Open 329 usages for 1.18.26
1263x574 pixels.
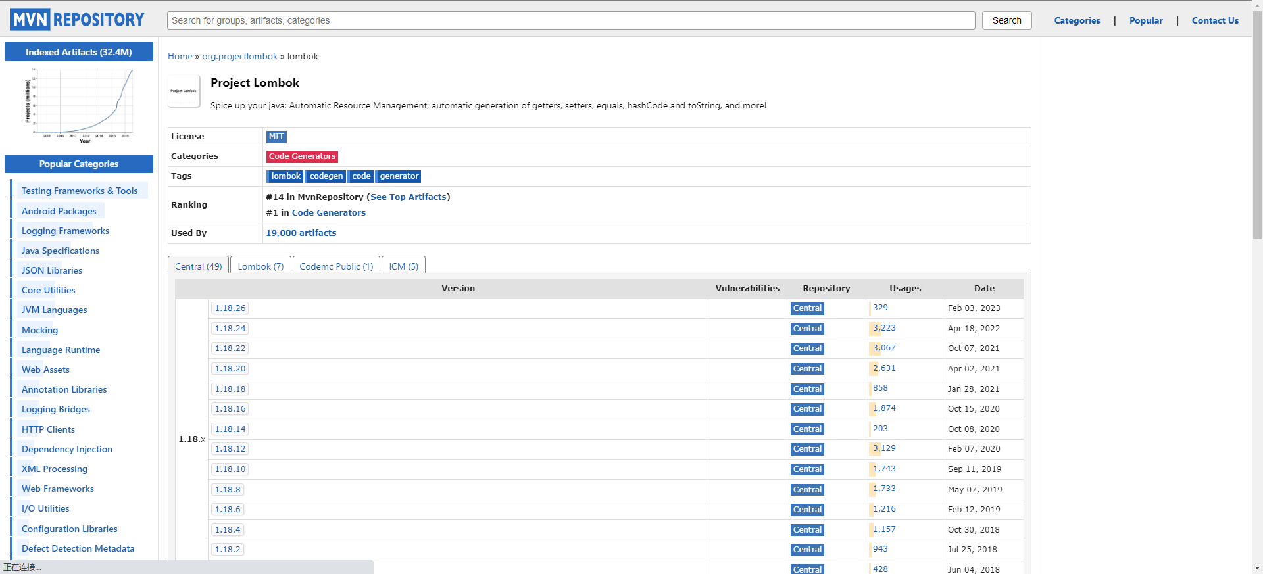[x=880, y=308]
